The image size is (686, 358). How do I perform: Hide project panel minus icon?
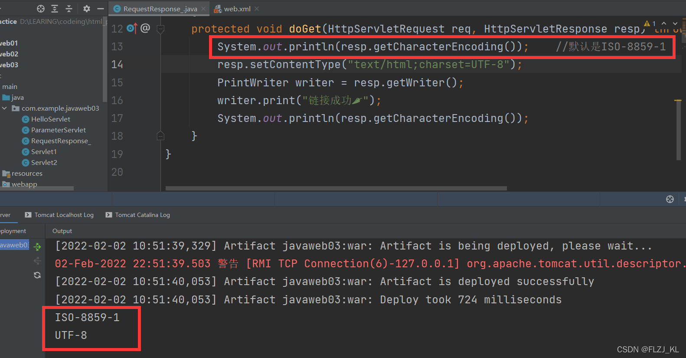[101, 9]
